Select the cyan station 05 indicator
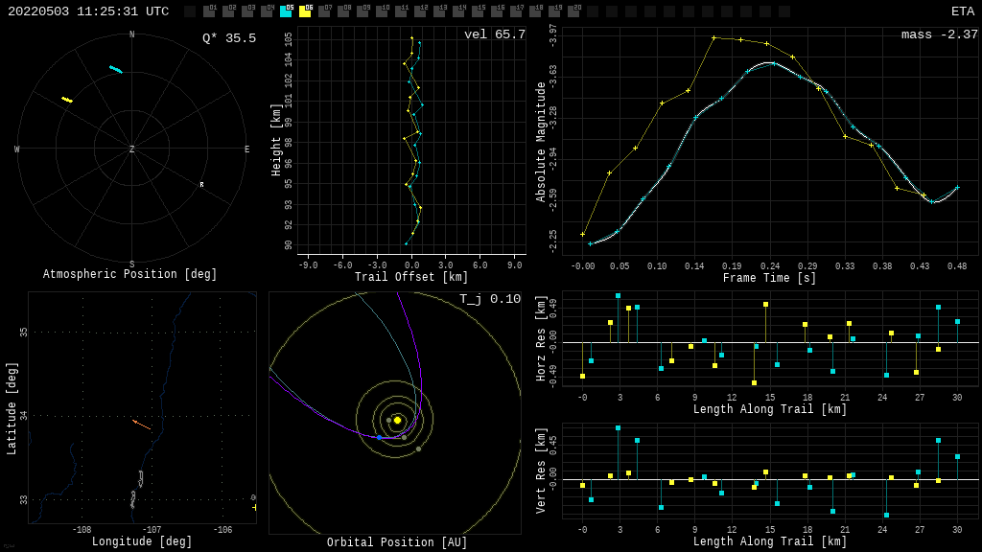982x552 pixels. [286, 11]
